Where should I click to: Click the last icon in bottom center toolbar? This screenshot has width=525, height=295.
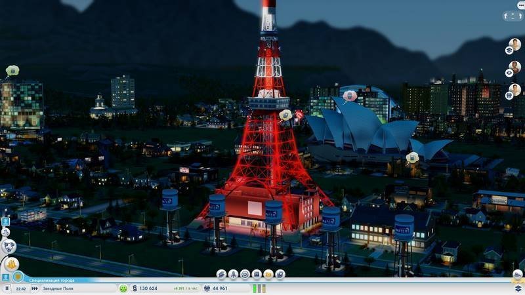click(x=280, y=274)
